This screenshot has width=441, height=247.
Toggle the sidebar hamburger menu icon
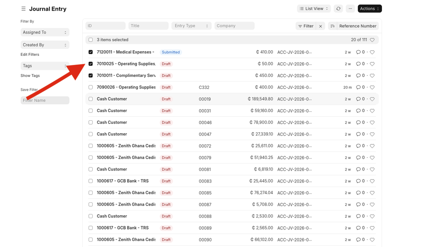click(x=23, y=9)
